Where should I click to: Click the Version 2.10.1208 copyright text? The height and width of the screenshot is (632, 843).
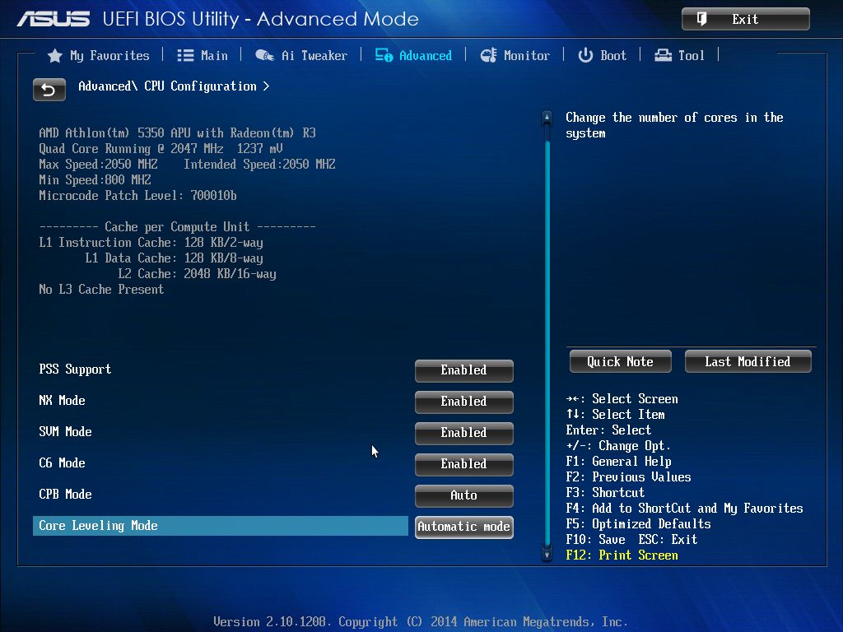tap(421, 622)
